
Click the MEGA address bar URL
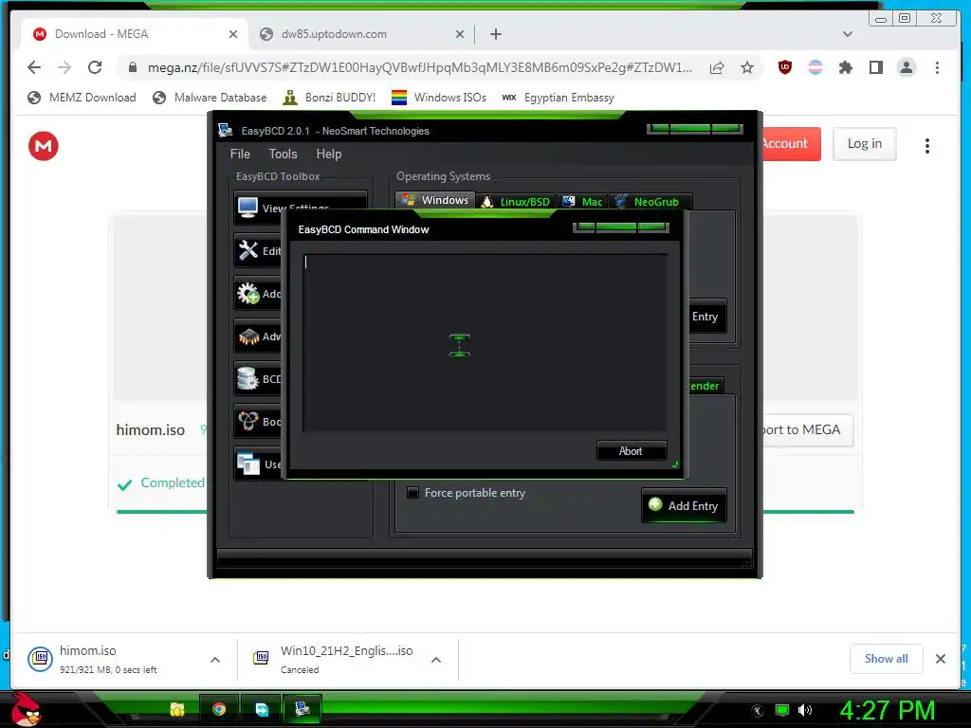pyautogui.click(x=420, y=67)
